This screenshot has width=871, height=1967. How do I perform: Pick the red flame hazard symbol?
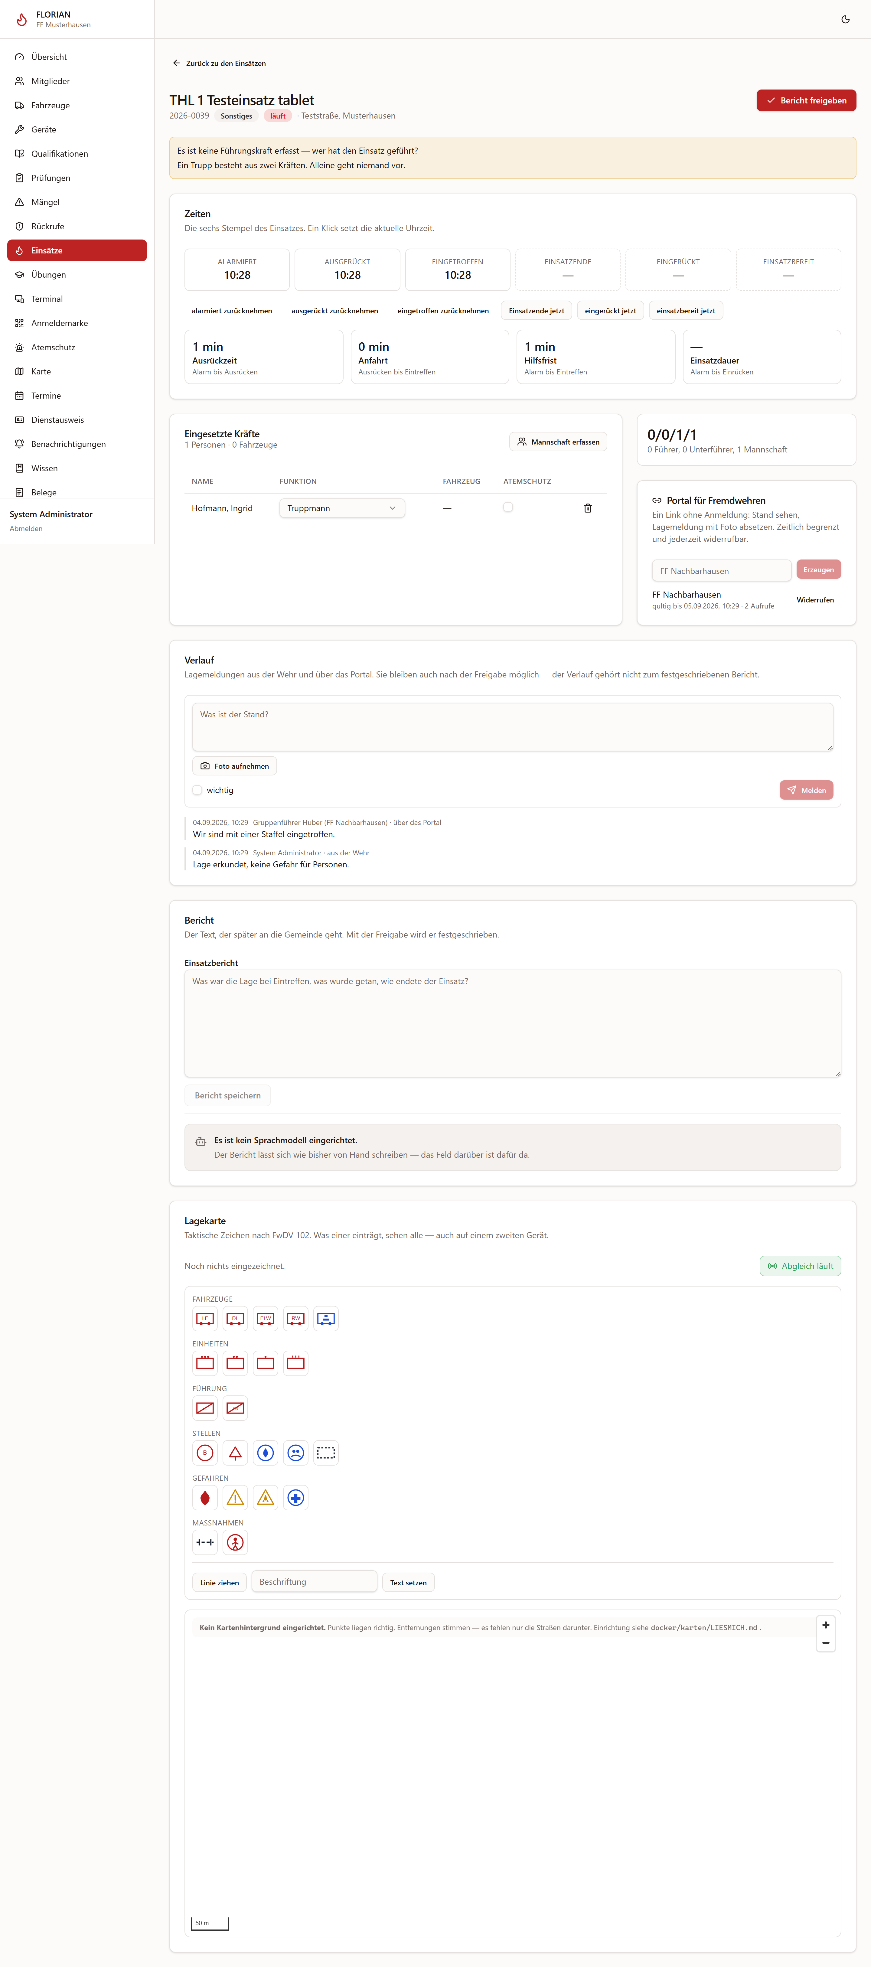204,1497
